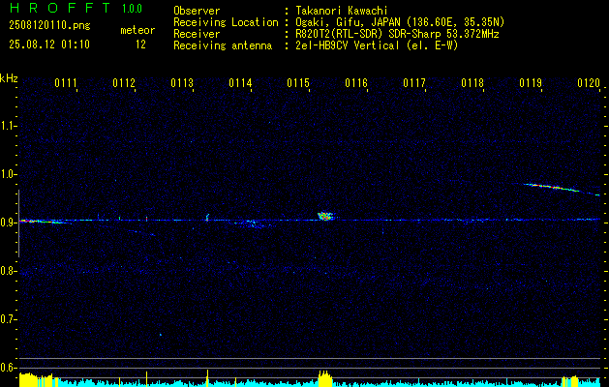This screenshot has width=609, height=387.
Task: Click the 0.7 kHz axis label
Action: 8,319
